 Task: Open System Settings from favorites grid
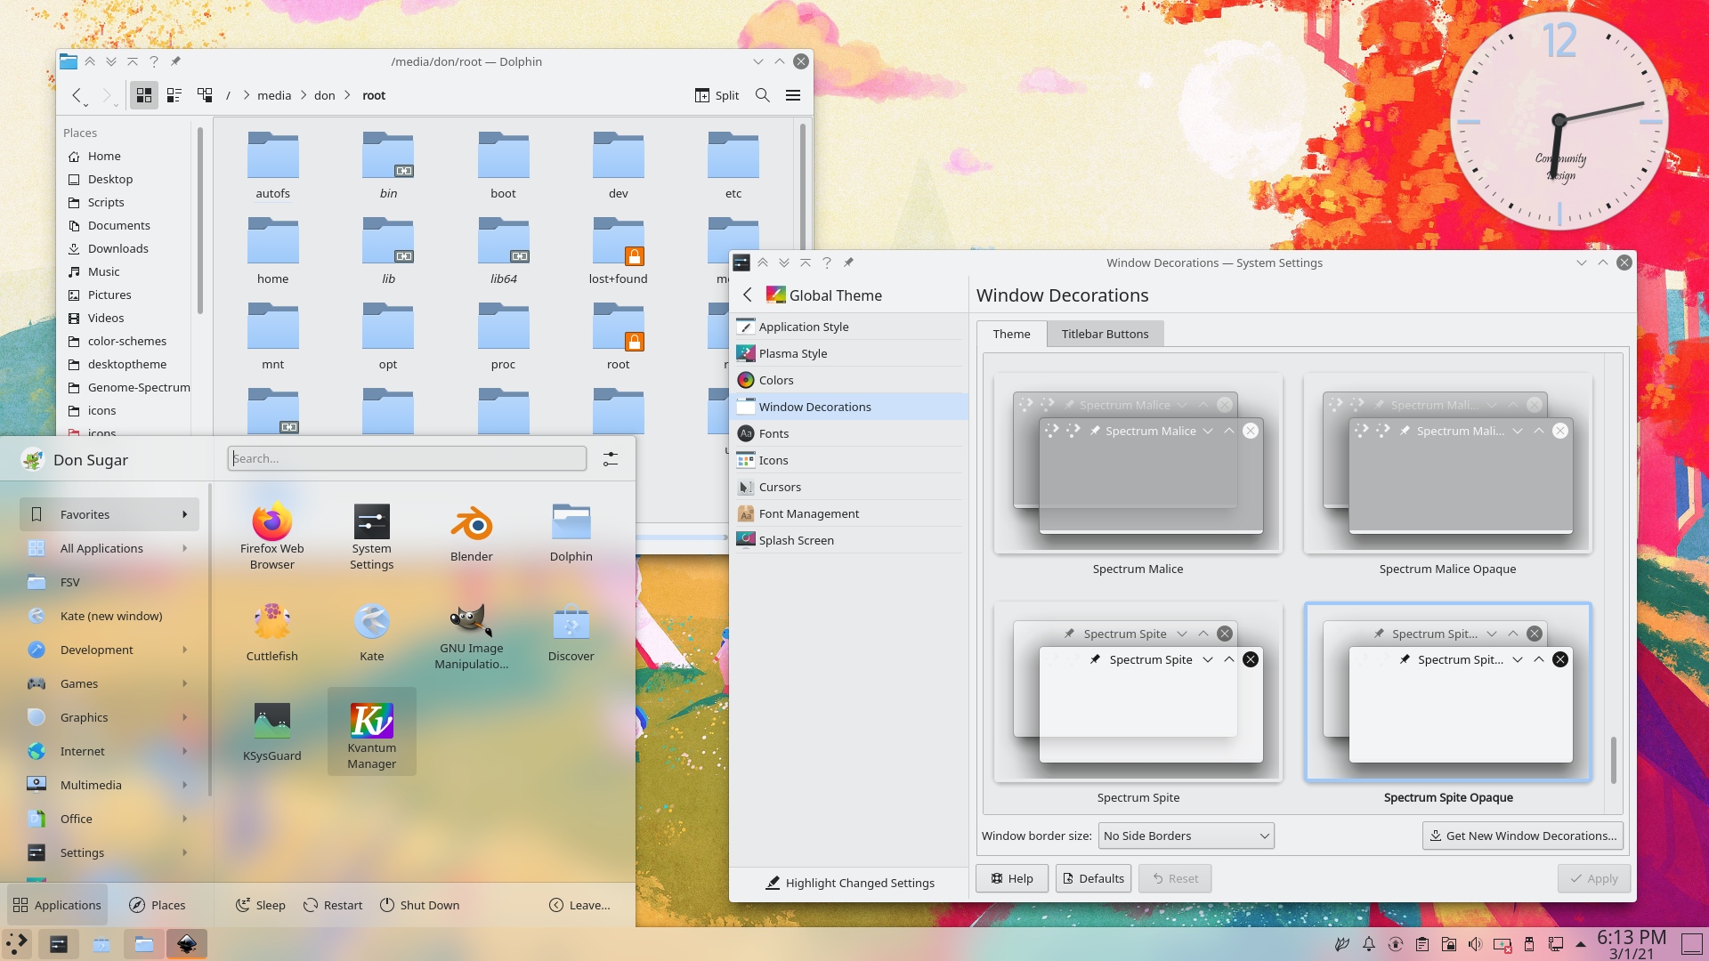tap(371, 536)
